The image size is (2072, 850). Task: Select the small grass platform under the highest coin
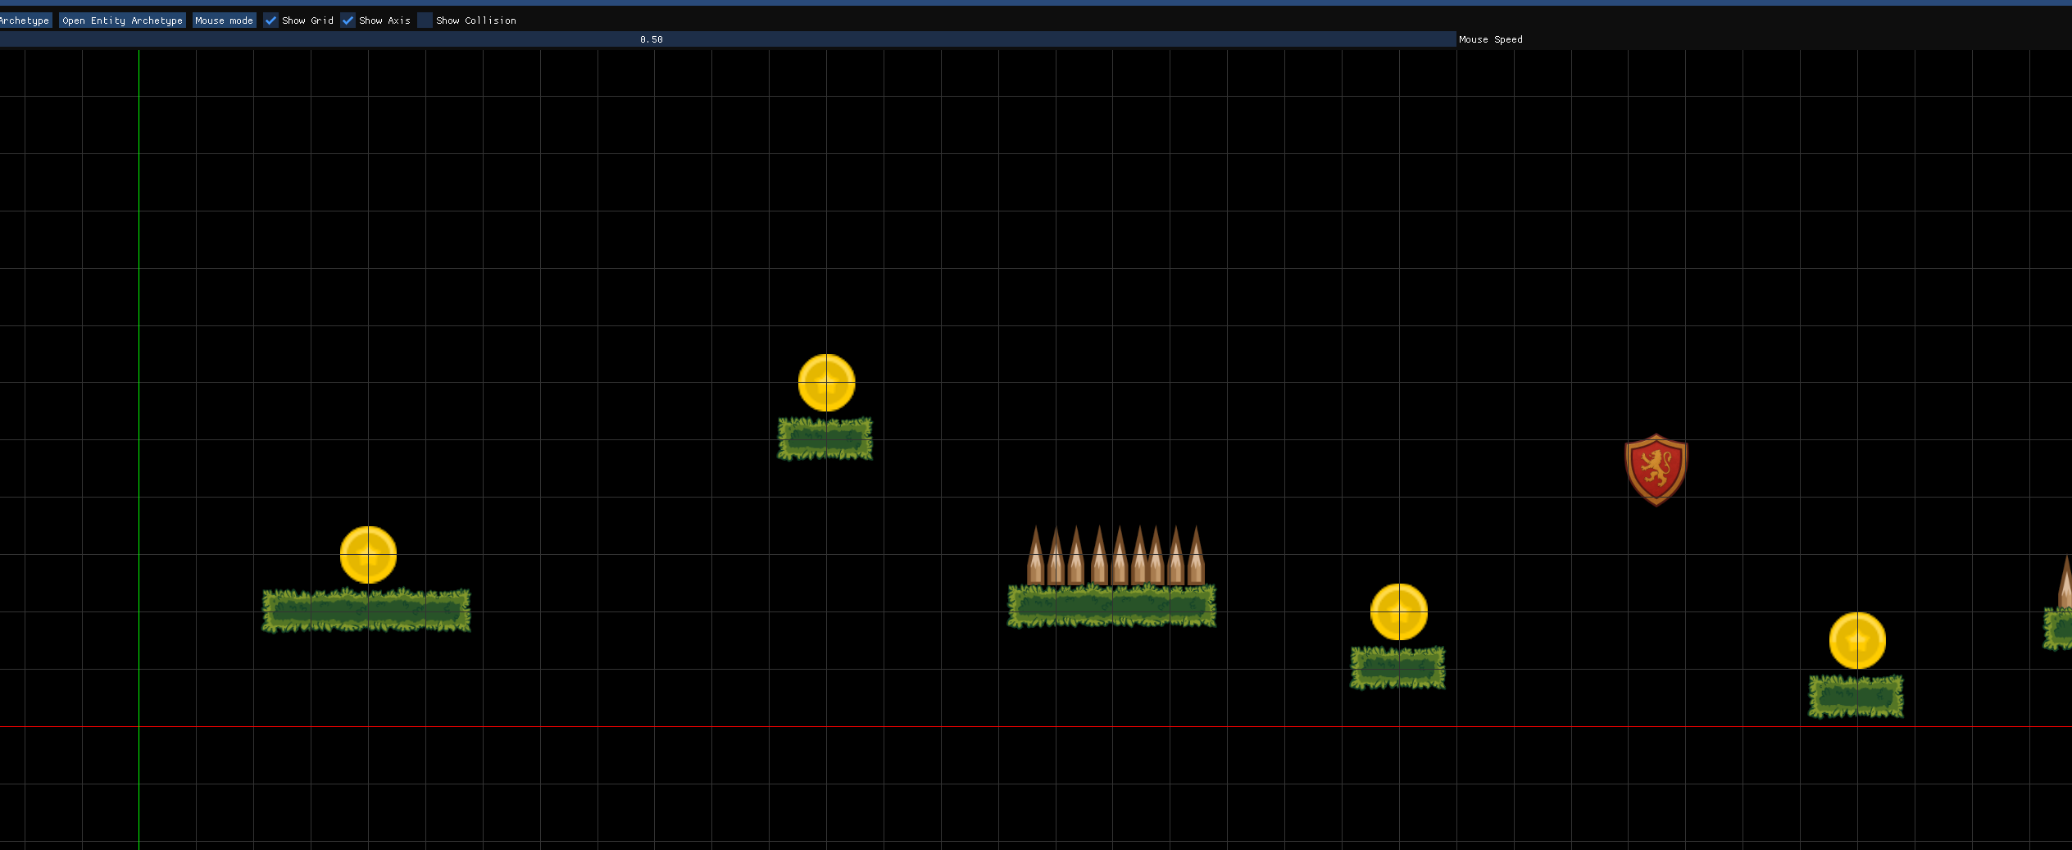point(825,439)
